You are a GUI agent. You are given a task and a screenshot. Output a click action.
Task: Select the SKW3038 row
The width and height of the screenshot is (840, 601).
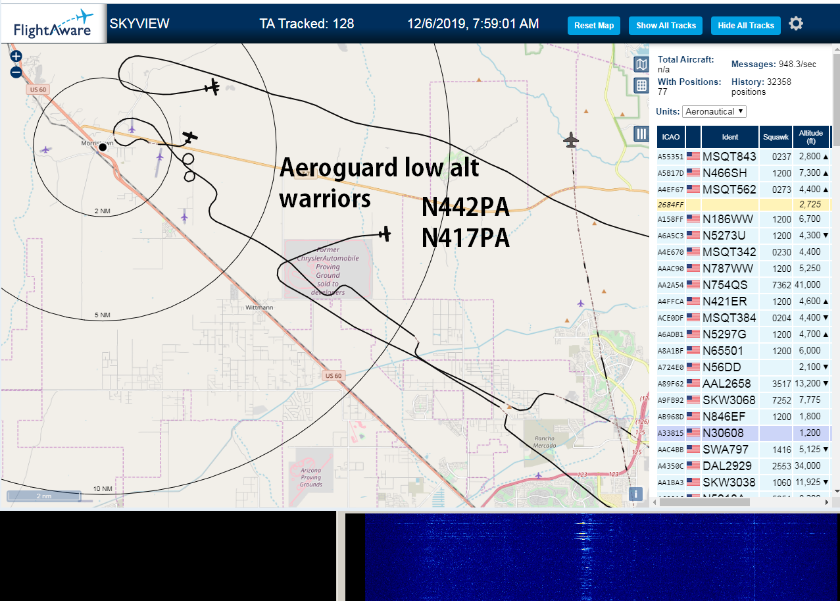(x=743, y=483)
